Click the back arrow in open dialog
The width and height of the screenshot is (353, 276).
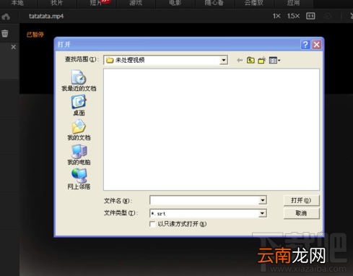pyautogui.click(x=240, y=60)
